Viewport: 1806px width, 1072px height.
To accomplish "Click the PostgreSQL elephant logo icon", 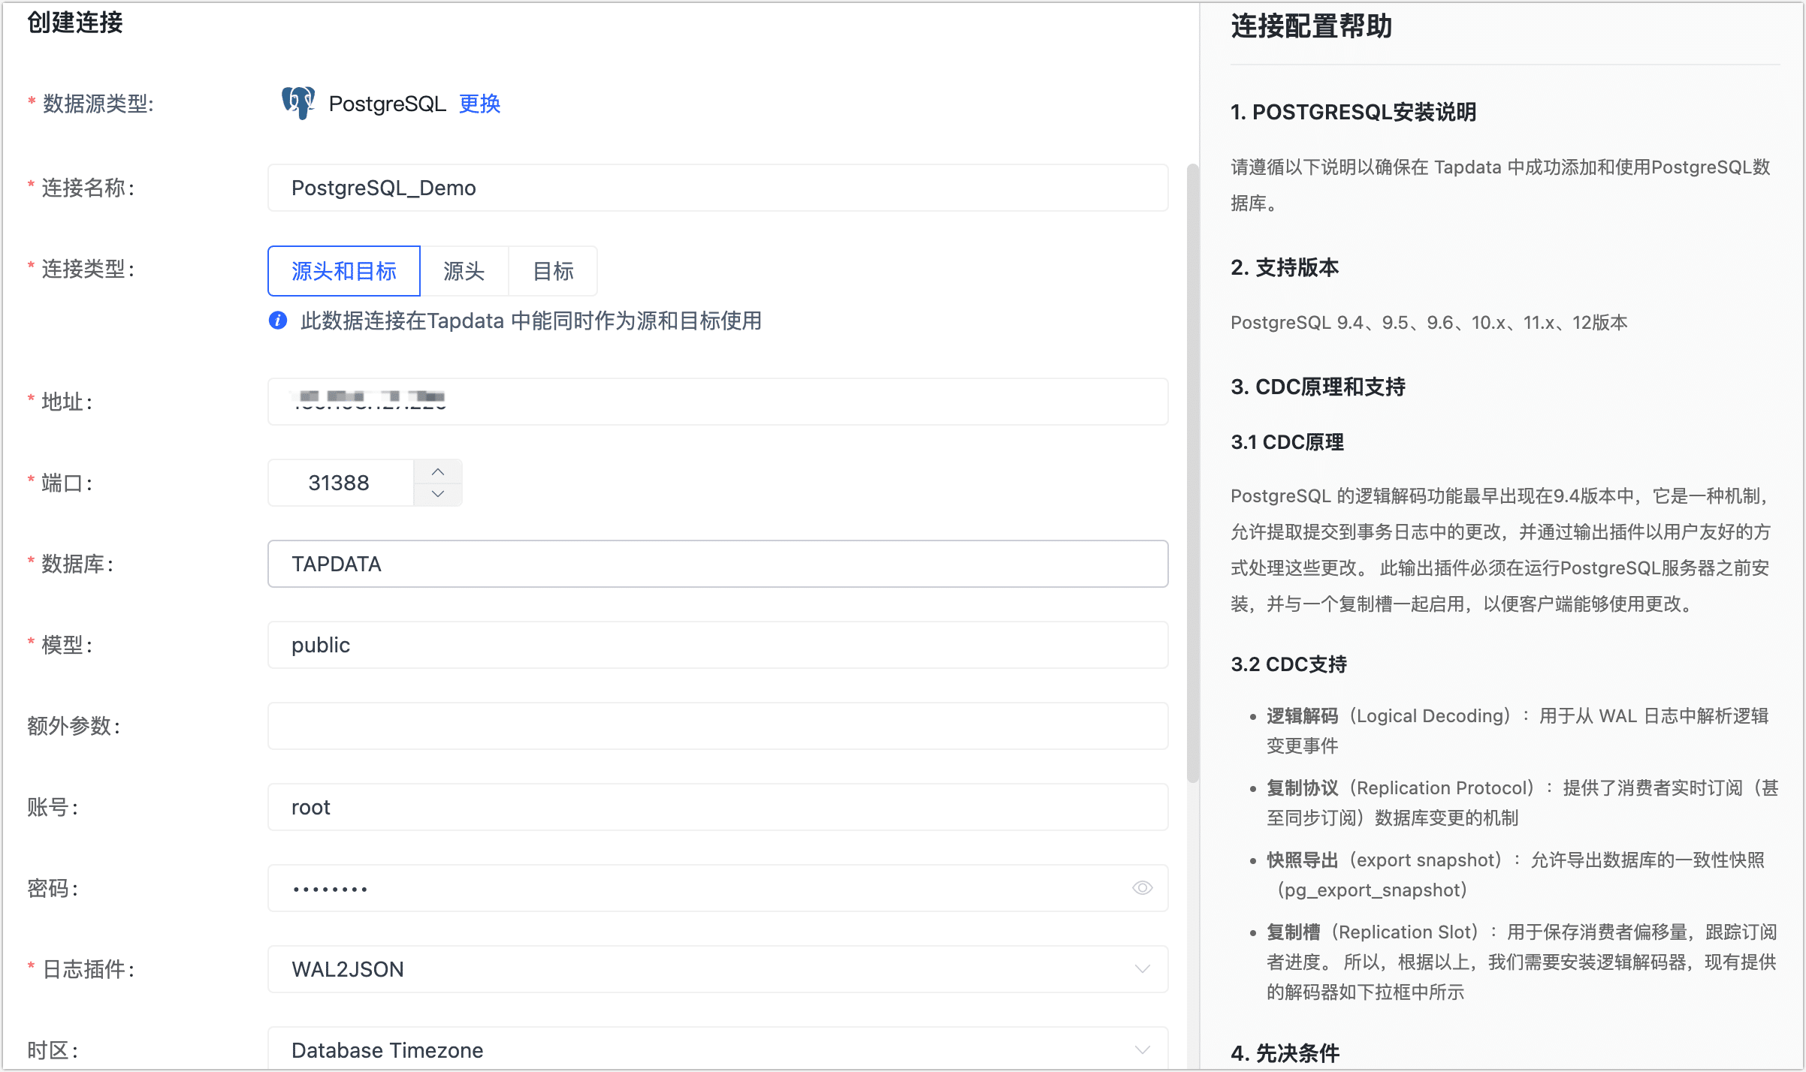I will [297, 104].
